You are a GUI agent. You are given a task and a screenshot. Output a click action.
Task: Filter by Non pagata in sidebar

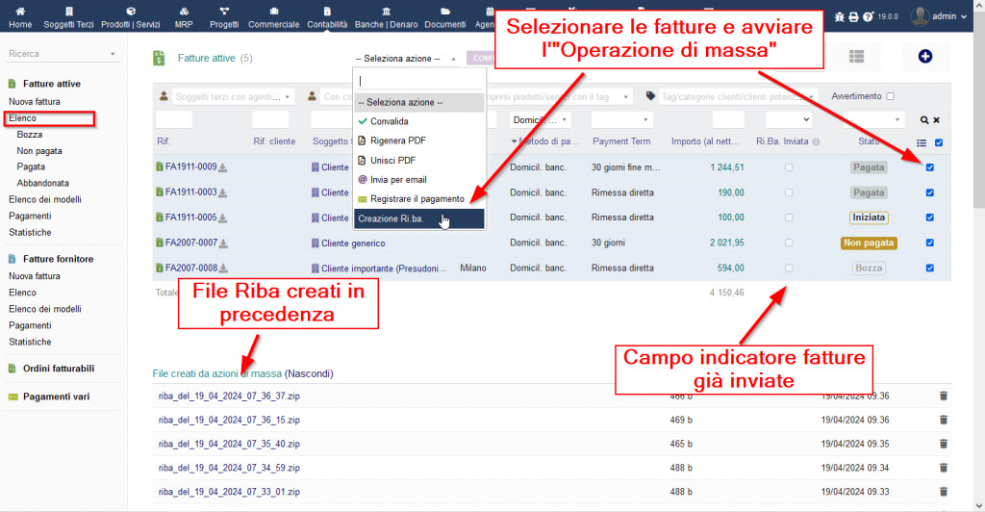(38, 151)
